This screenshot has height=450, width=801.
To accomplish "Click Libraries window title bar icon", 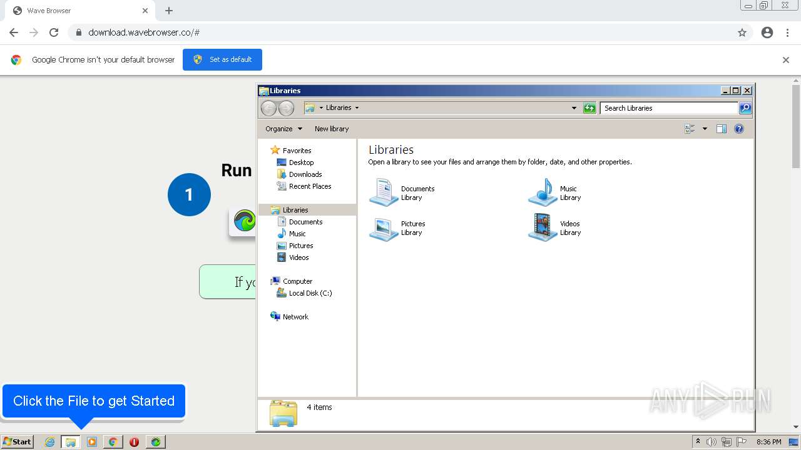I will click(x=264, y=91).
